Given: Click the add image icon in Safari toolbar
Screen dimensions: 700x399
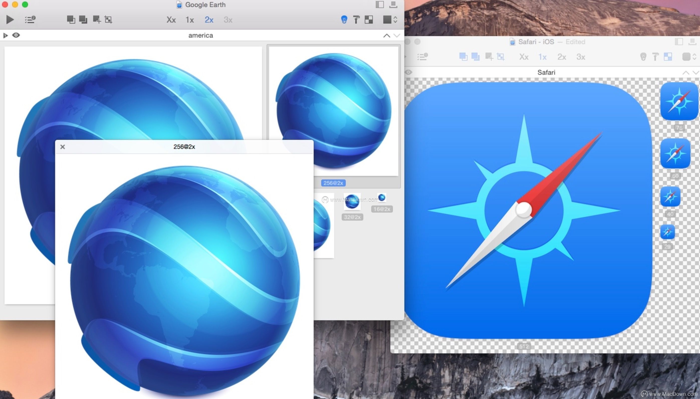Looking at the screenshot, I should (489, 57).
